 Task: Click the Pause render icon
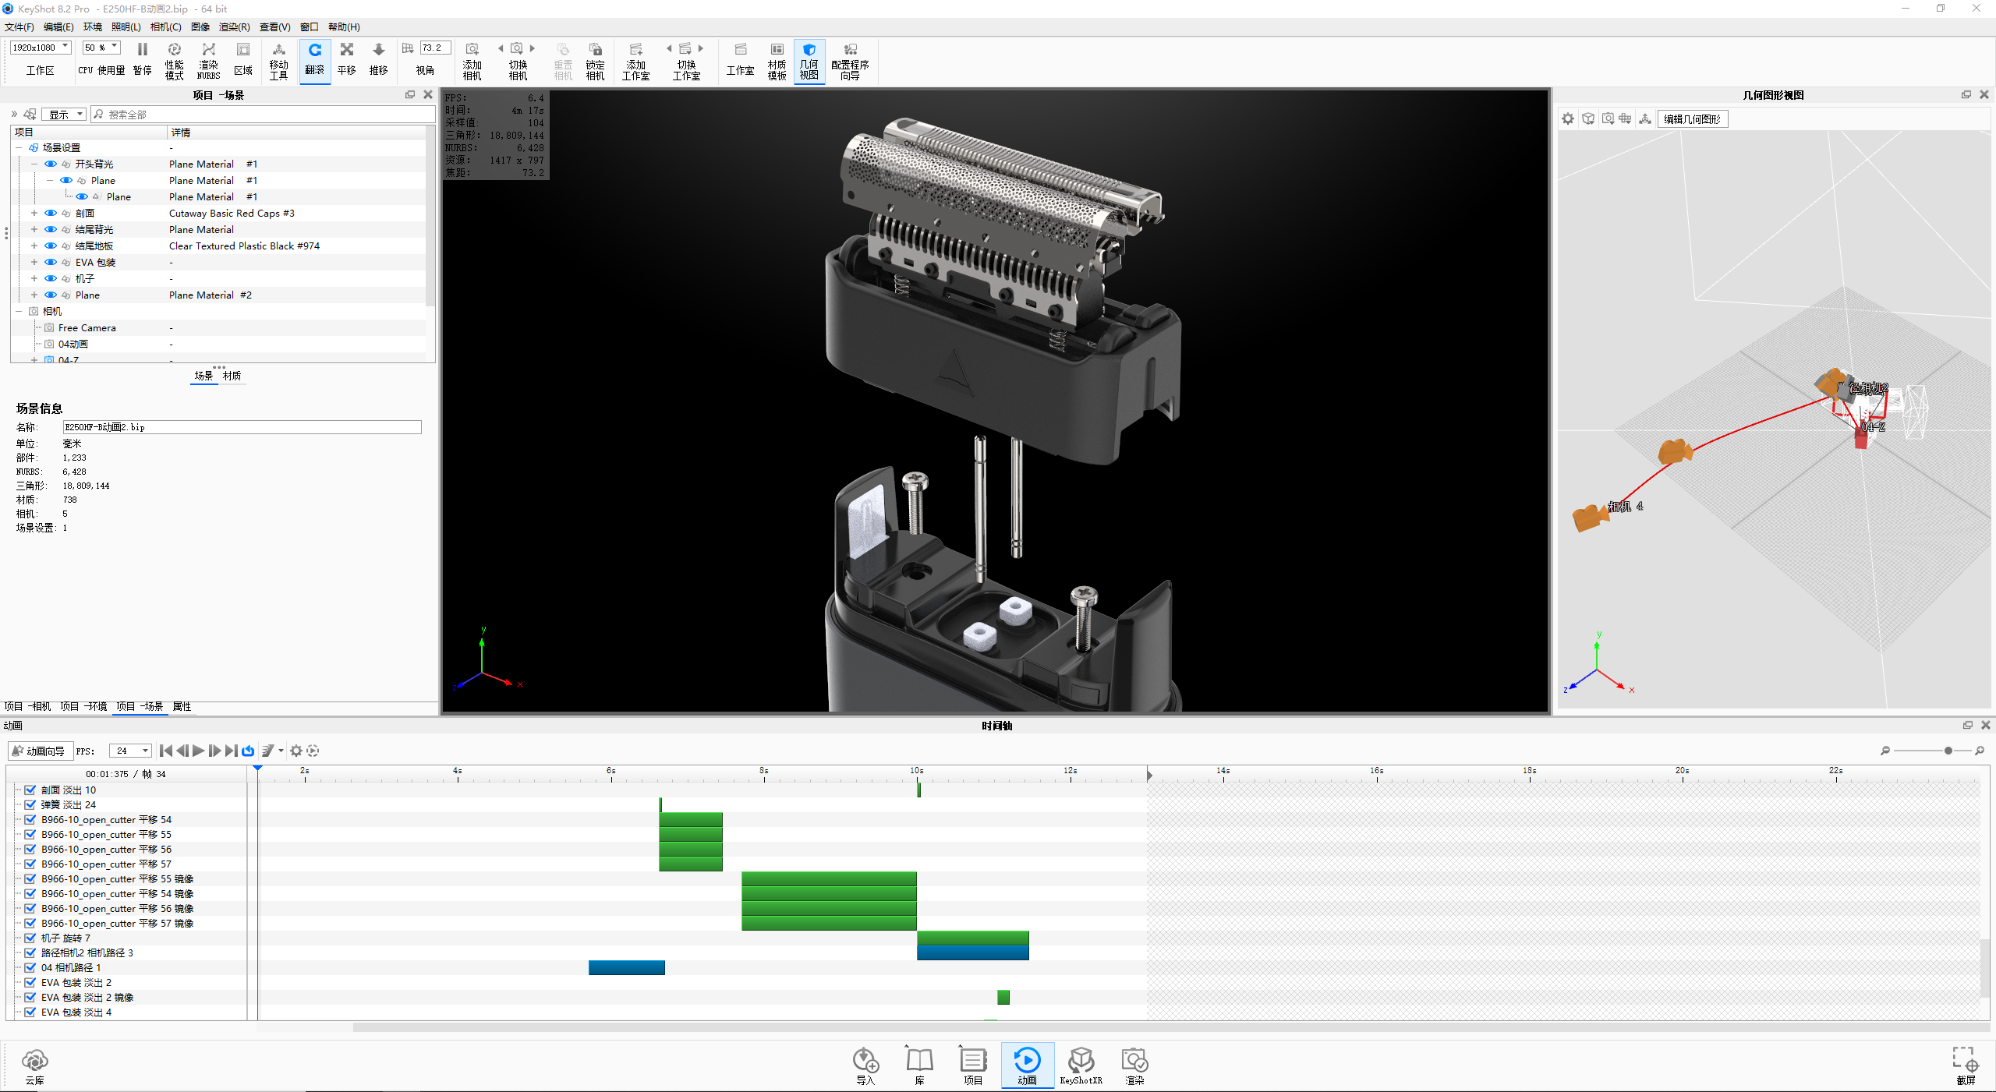pyautogui.click(x=142, y=51)
